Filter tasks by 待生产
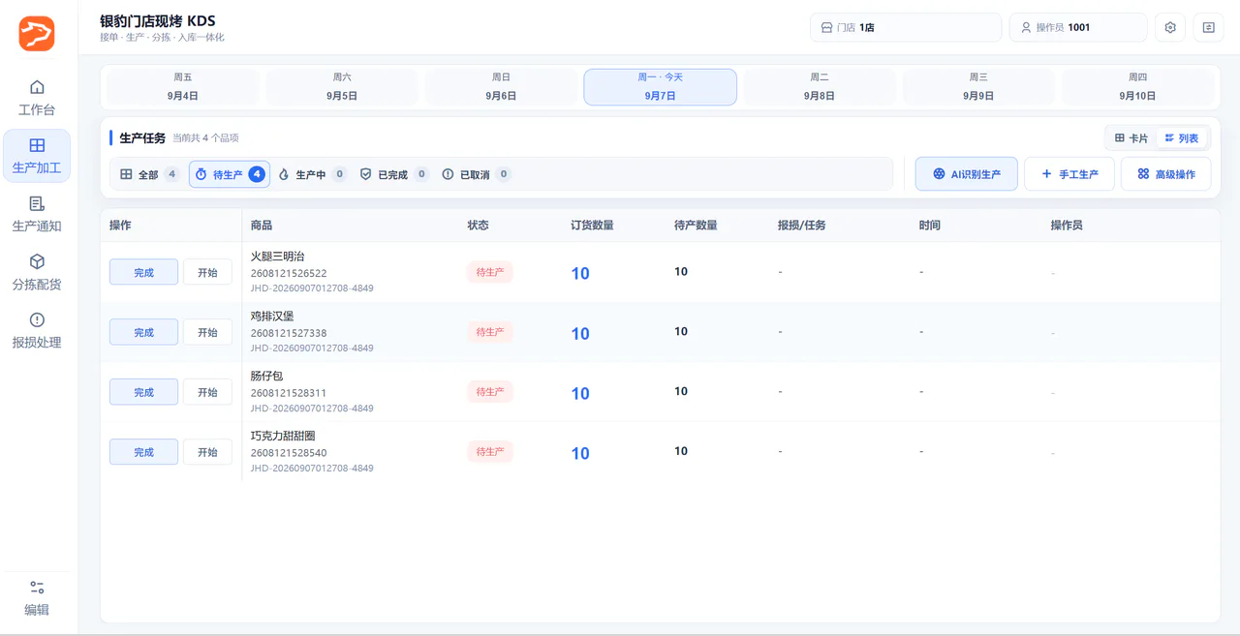The width and height of the screenshot is (1240, 636). coord(230,174)
